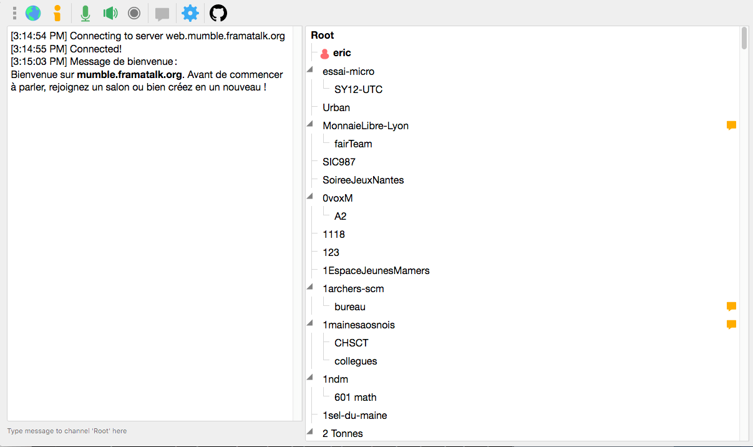
Task: View the comment icon beside bureau channel
Action: click(731, 306)
